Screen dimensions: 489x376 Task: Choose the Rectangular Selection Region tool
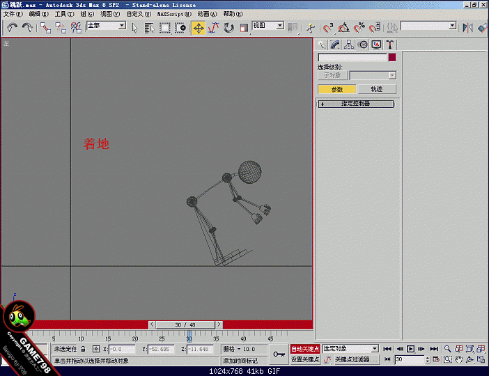tap(164, 28)
